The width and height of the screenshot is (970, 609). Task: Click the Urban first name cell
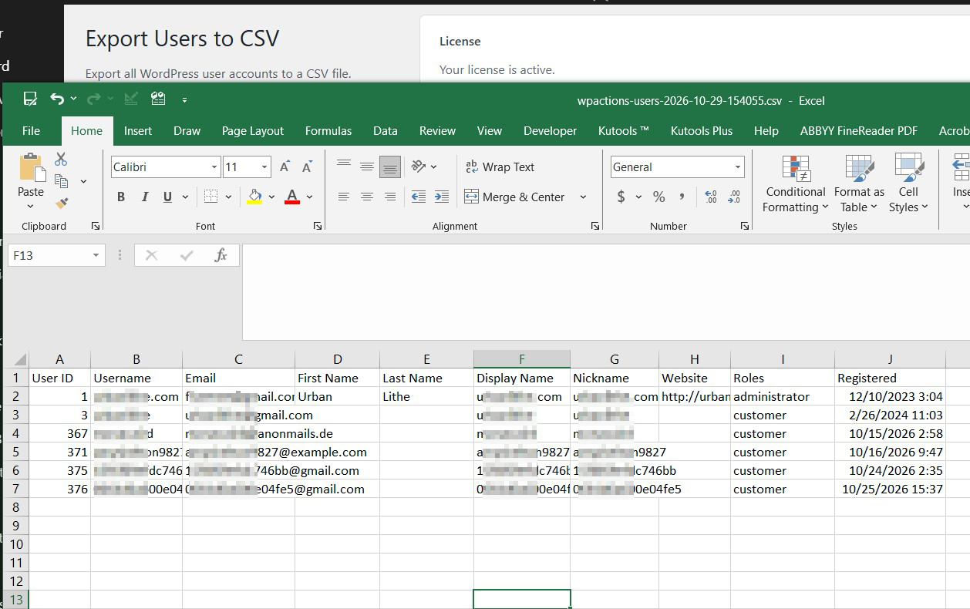(x=337, y=396)
